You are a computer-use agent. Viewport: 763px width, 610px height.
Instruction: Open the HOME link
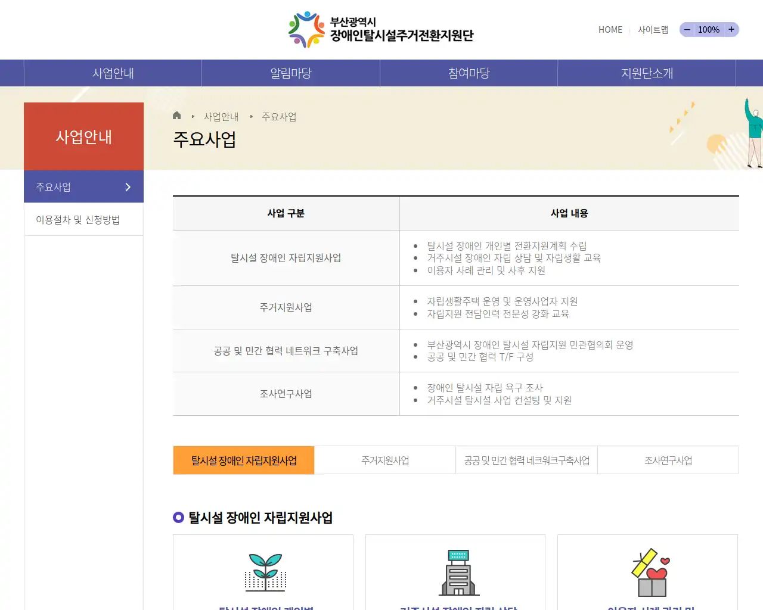click(610, 30)
